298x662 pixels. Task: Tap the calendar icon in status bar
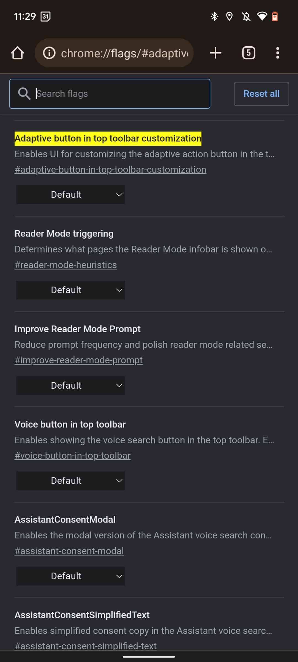tap(46, 17)
